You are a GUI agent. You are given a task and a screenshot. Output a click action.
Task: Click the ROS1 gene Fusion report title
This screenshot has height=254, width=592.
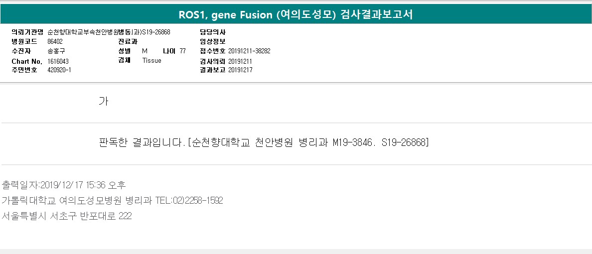tap(296, 14)
